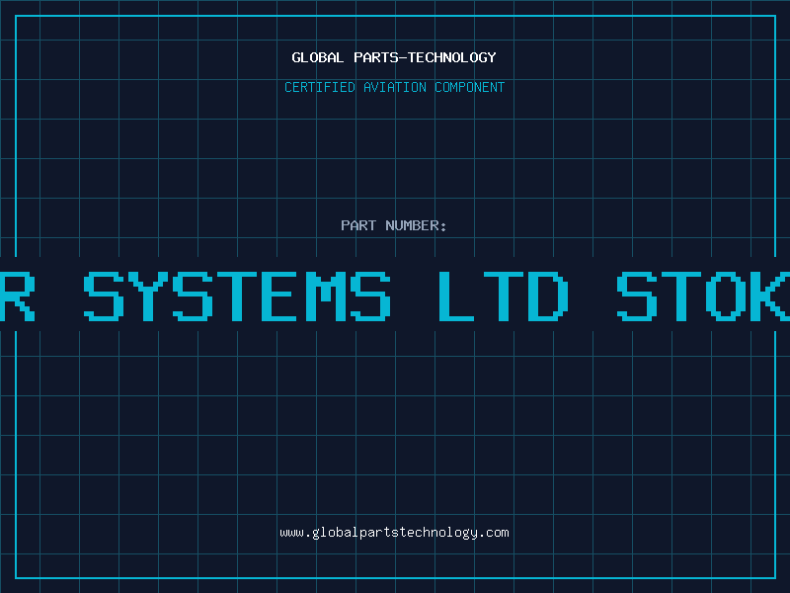
Task: Select the word GLOBAL in the header
Action: coord(318,57)
